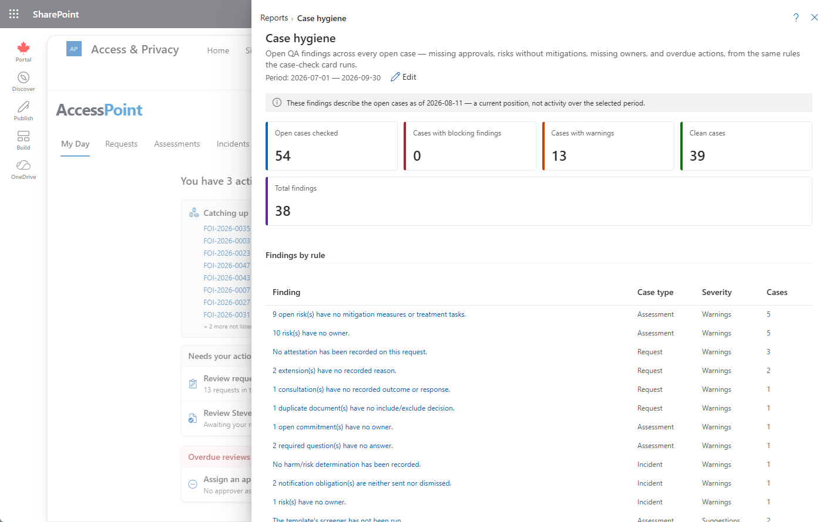Open finding: 1 duplicate document no decision
The image size is (826, 522).
(364, 408)
